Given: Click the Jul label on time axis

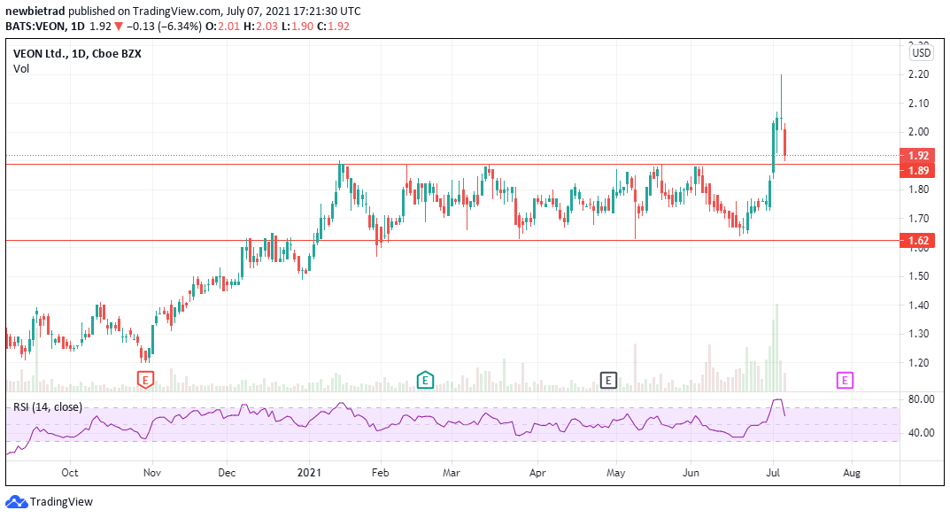Looking at the screenshot, I should tap(773, 473).
